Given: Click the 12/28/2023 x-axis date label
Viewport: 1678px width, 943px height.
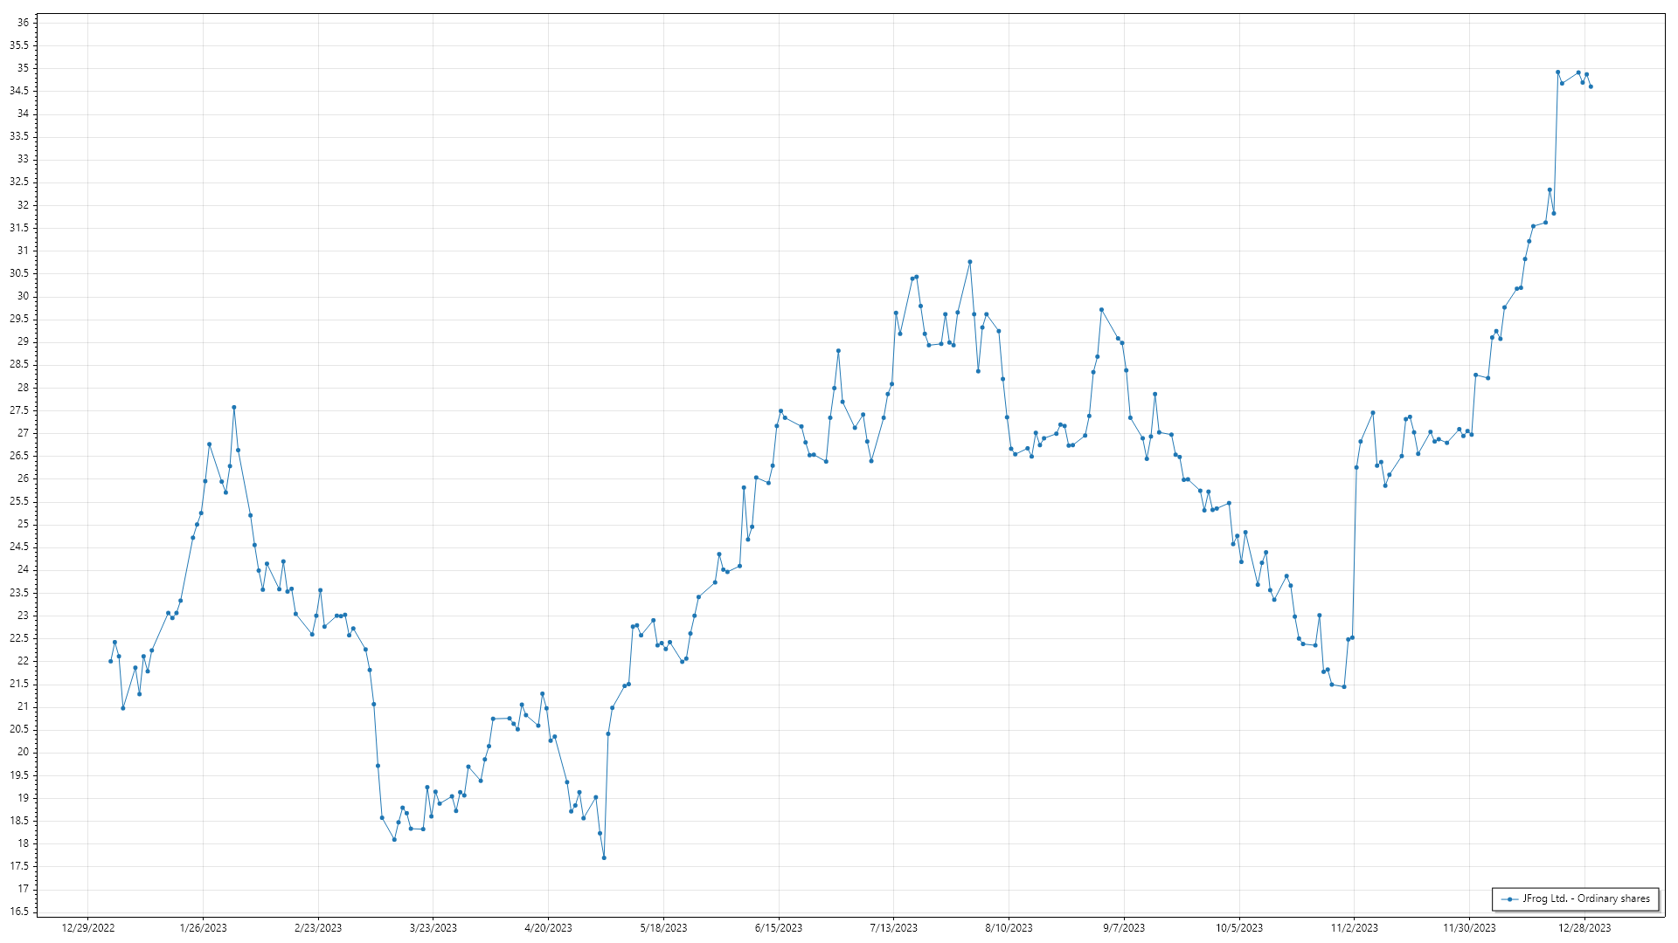Looking at the screenshot, I should [x=1584, y=928].
